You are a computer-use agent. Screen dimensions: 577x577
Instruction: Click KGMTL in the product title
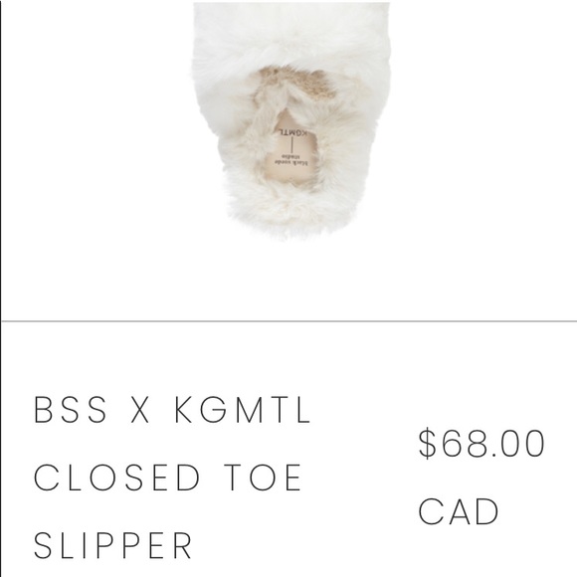[x=243, y=409]
